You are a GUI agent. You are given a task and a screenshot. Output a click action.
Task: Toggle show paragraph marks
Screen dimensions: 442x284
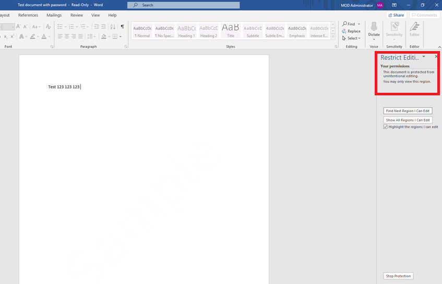122,27
